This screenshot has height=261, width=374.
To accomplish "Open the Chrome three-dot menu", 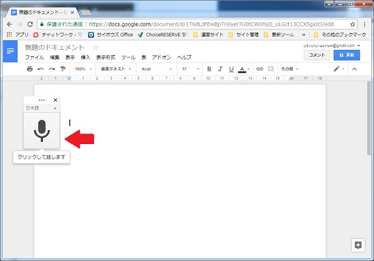I will pos(364,24).
